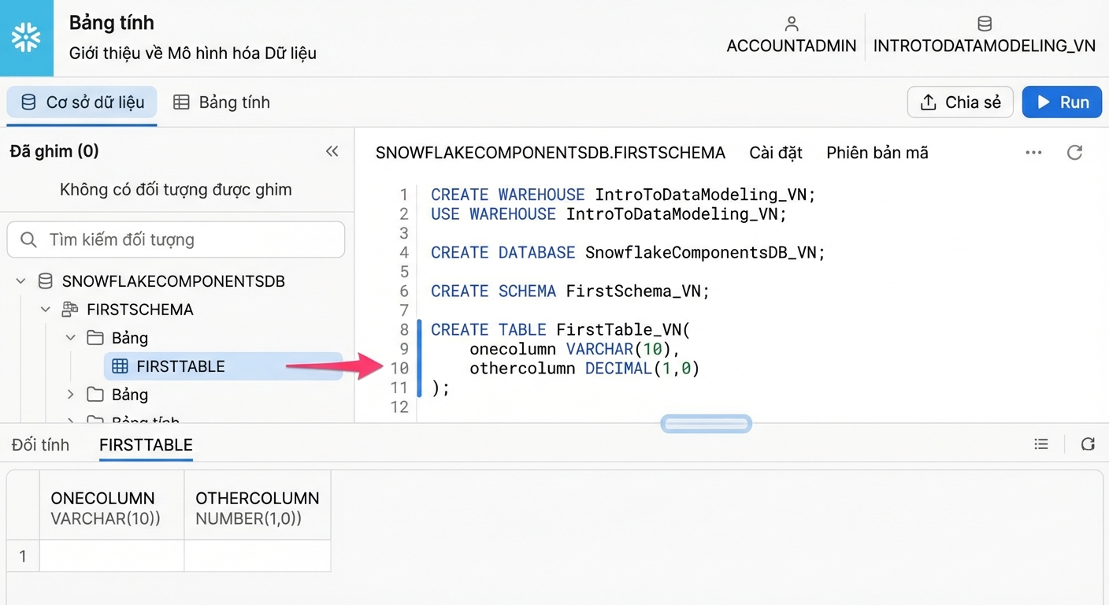Click the refresh icon in results panel

(x=1088, y=444)
